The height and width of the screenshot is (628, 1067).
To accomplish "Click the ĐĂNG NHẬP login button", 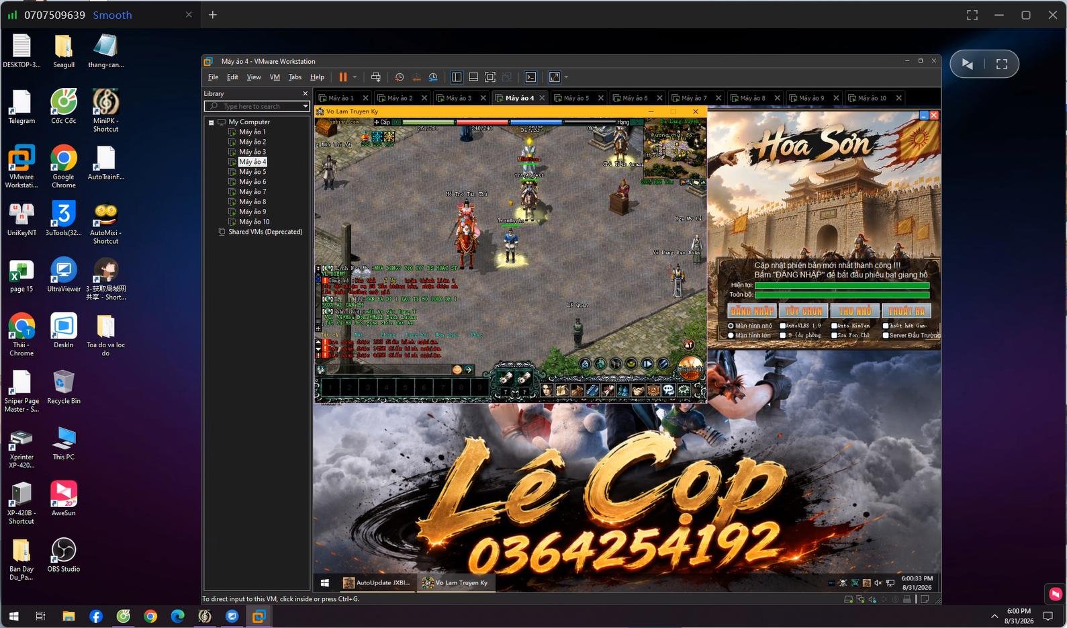I will (x=752, y=311).
